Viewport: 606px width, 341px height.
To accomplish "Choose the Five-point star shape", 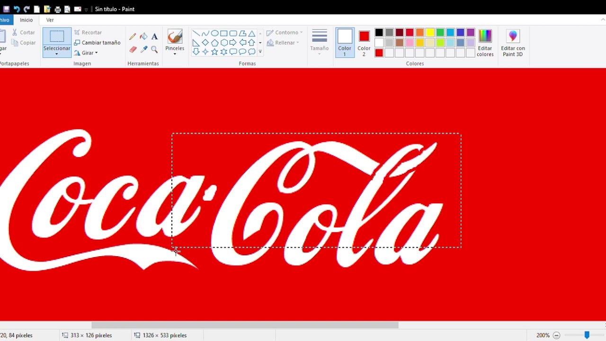I will (x=214, y=52).
